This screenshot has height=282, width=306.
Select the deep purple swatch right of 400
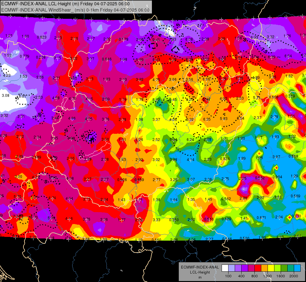pyautogui.click(x=245, y=268)
